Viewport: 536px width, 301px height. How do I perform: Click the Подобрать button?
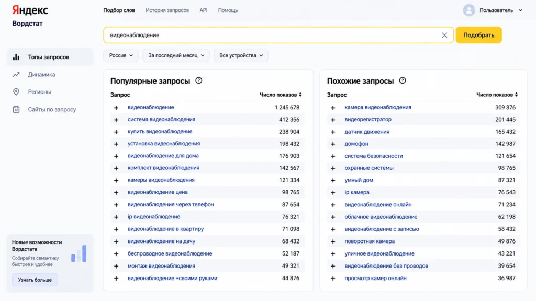tap(478, 35)
